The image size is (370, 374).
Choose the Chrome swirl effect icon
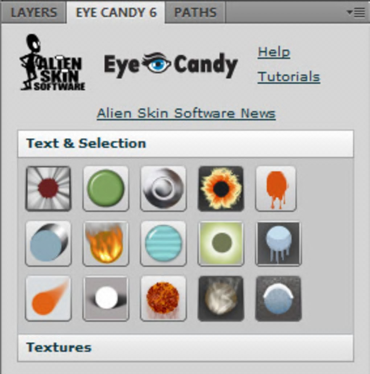pos(163,188)
